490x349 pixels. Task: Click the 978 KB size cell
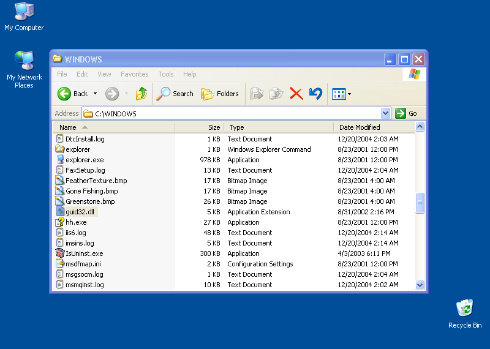coord(210,160)
